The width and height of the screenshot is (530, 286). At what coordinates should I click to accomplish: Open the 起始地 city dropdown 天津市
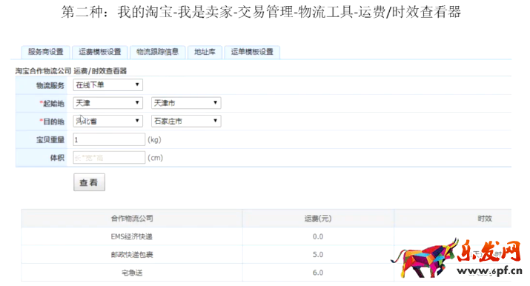[186, 103]
